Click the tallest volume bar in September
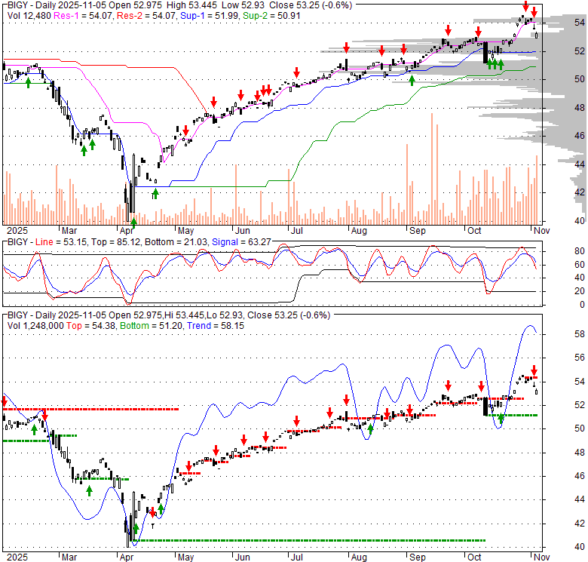The image size is (588, 562). [x=432, y=166]
